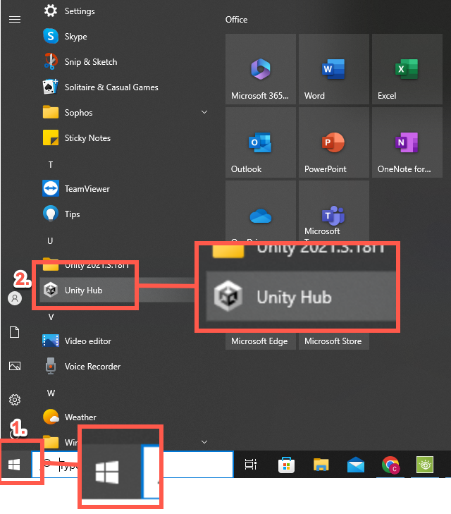Launch Sticky Notes

tap(125, 138)
